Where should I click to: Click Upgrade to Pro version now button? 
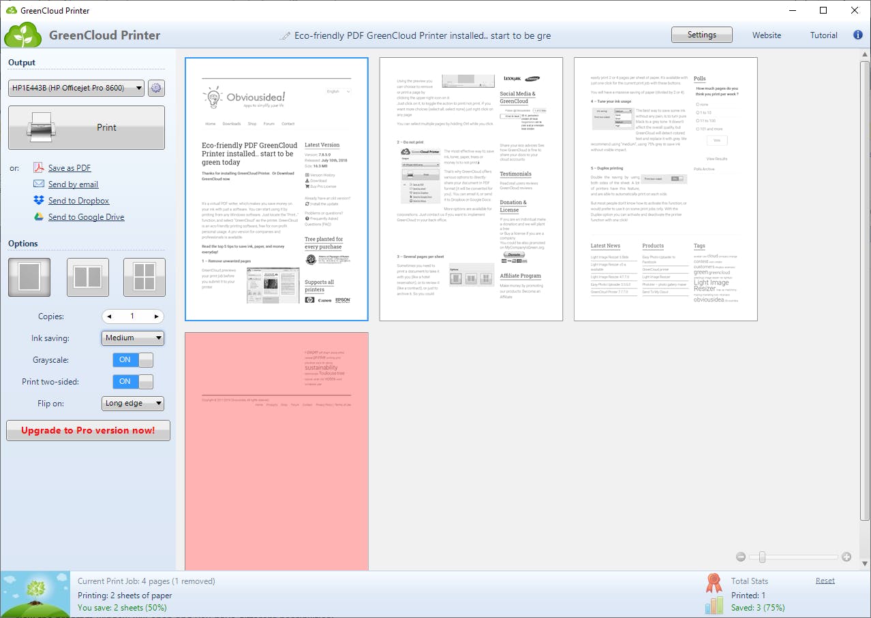coord(88,430)
